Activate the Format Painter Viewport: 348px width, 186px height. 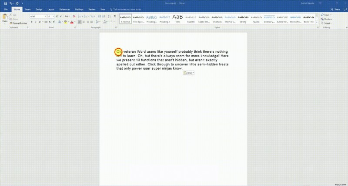click(18, 23)
